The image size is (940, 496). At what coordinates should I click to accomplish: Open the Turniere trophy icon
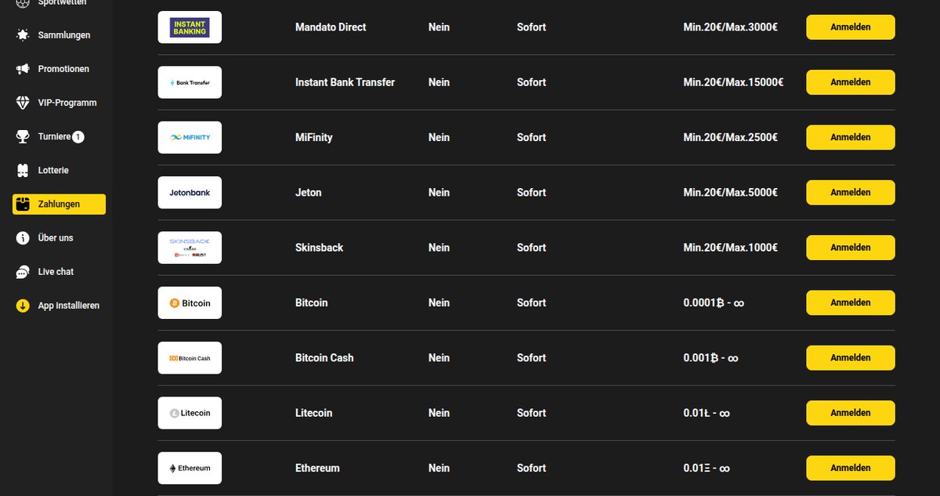(x=23, y=136)
